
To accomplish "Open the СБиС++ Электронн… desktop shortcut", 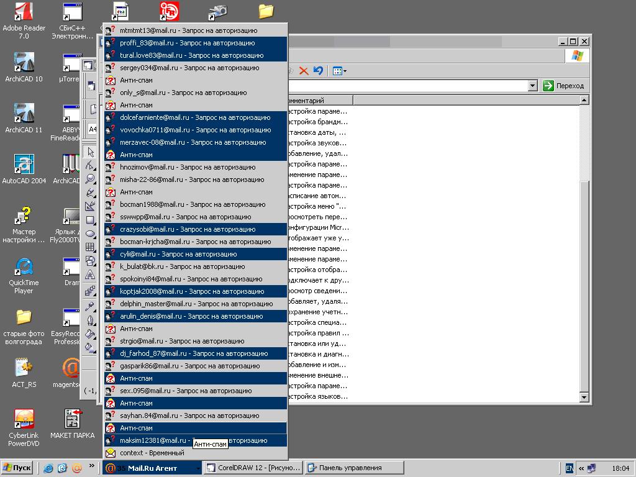I will [x=72, y=21].
